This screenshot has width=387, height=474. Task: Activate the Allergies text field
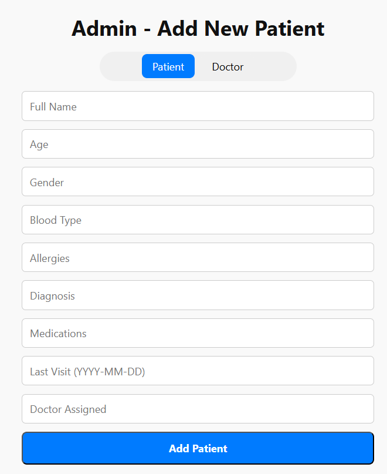(198, 257)
